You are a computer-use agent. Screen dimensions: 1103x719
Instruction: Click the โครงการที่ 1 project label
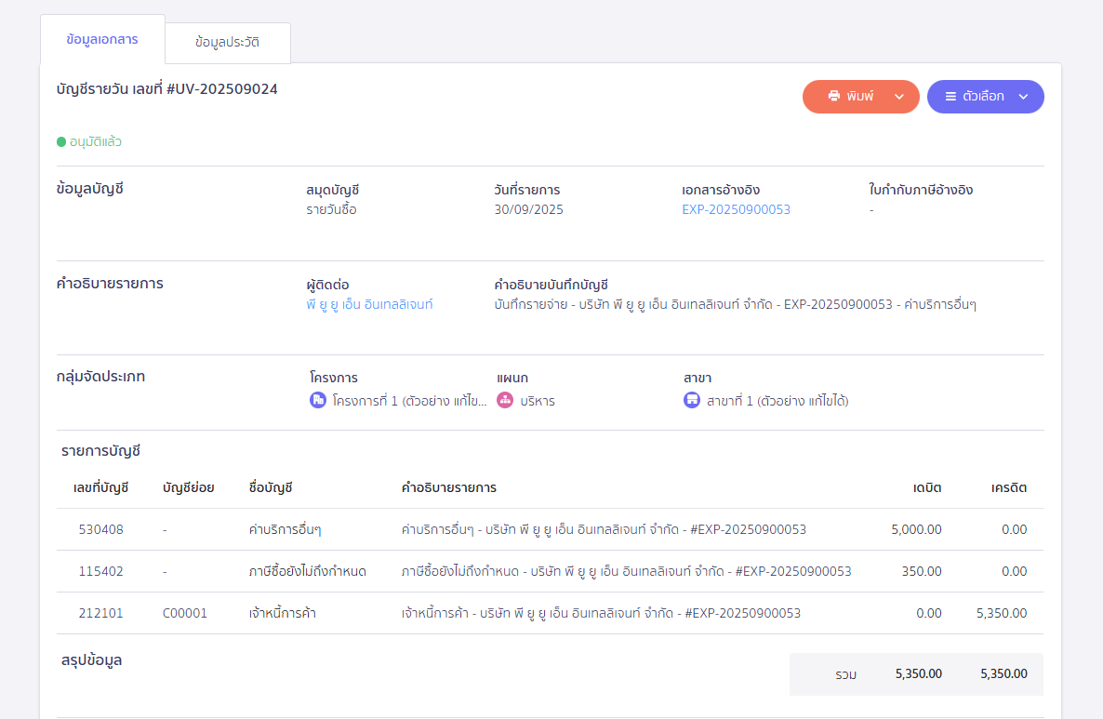click(x=409, y=401)
